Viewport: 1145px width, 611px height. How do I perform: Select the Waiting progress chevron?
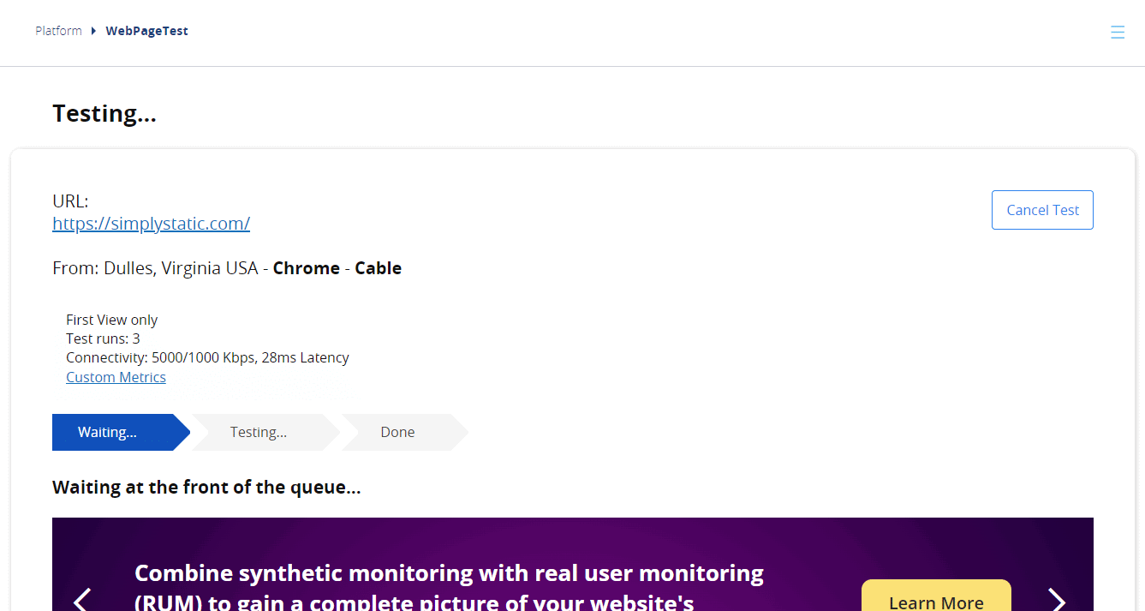(x=107, y=432)
